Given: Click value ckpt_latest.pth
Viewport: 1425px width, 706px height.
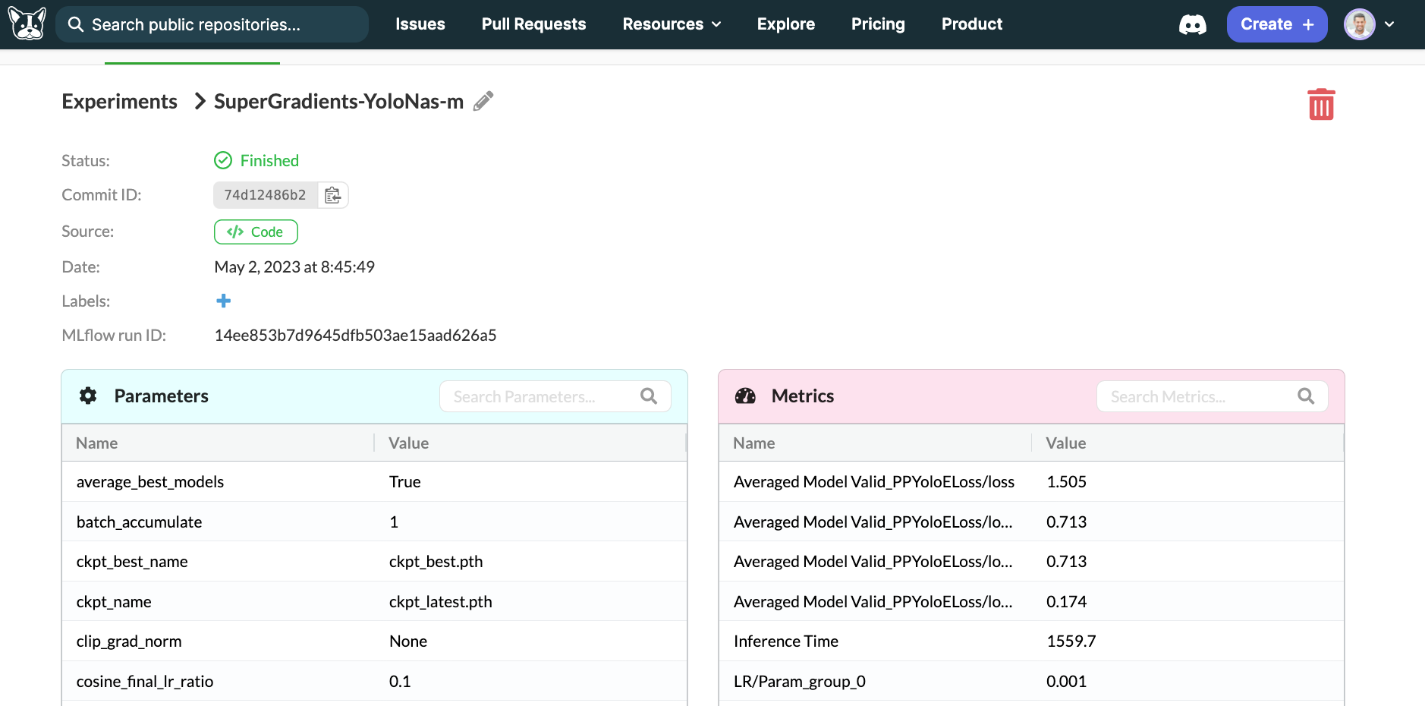Looking at the screenshot, I should (x=440, y=601).
